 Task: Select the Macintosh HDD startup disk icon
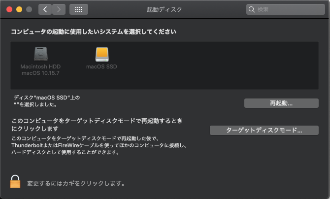pyautogui.click(x=41, y=54)
